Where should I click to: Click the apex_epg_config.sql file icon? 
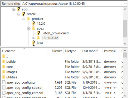point(4,82)
